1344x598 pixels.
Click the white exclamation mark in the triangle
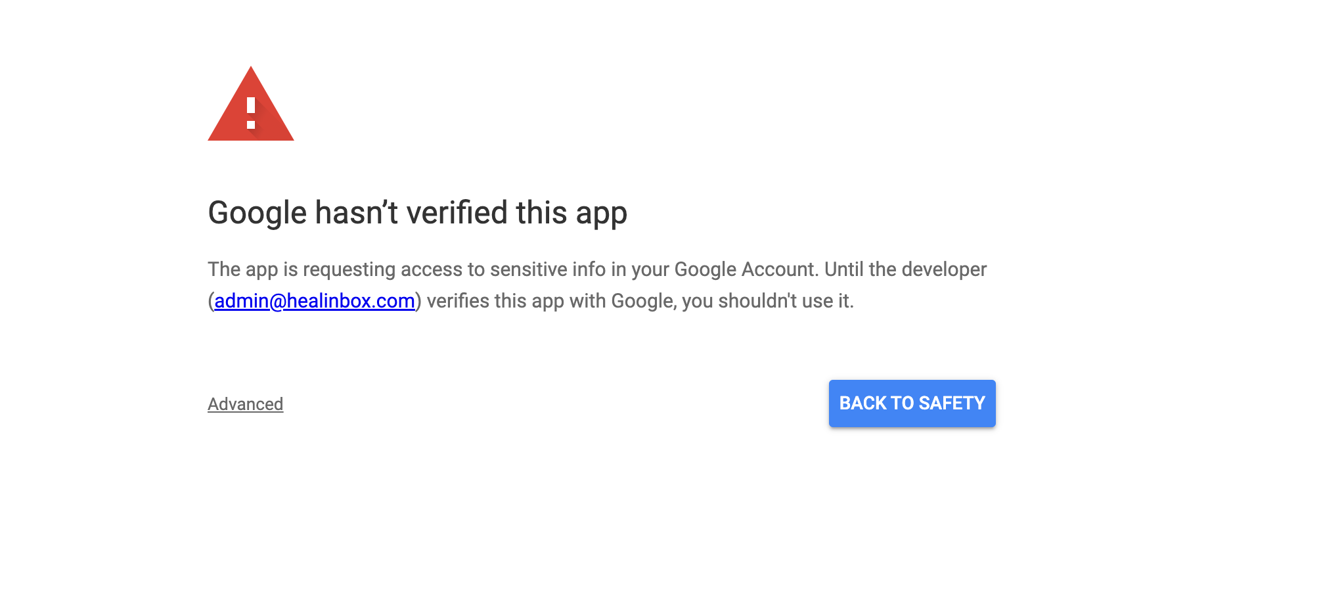pyautogui.click(x=251, y=113)
